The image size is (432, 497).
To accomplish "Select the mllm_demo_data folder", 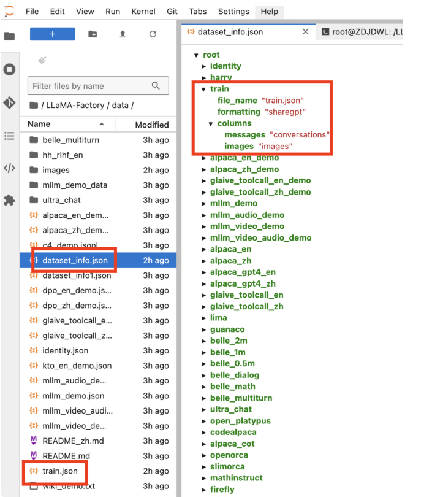I will pos(99,185).
